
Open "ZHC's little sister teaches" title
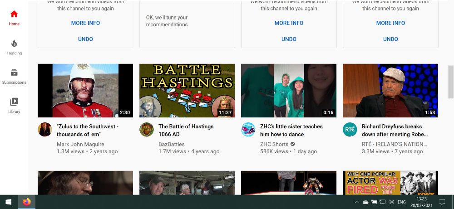[291, 131]
